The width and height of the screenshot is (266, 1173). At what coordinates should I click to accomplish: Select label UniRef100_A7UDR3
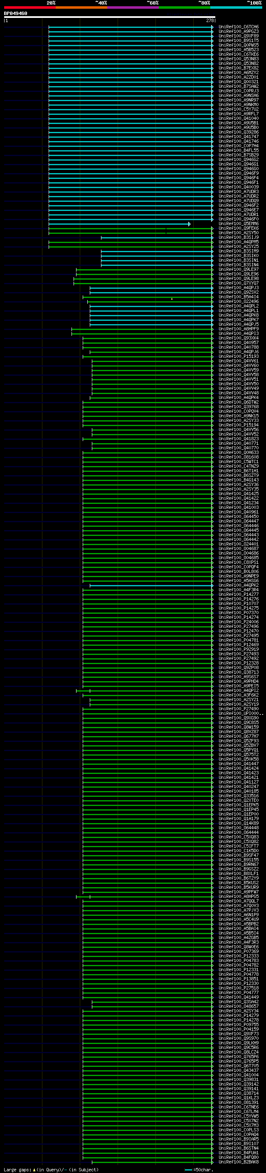pyautogui.click(x=239, y=192)
